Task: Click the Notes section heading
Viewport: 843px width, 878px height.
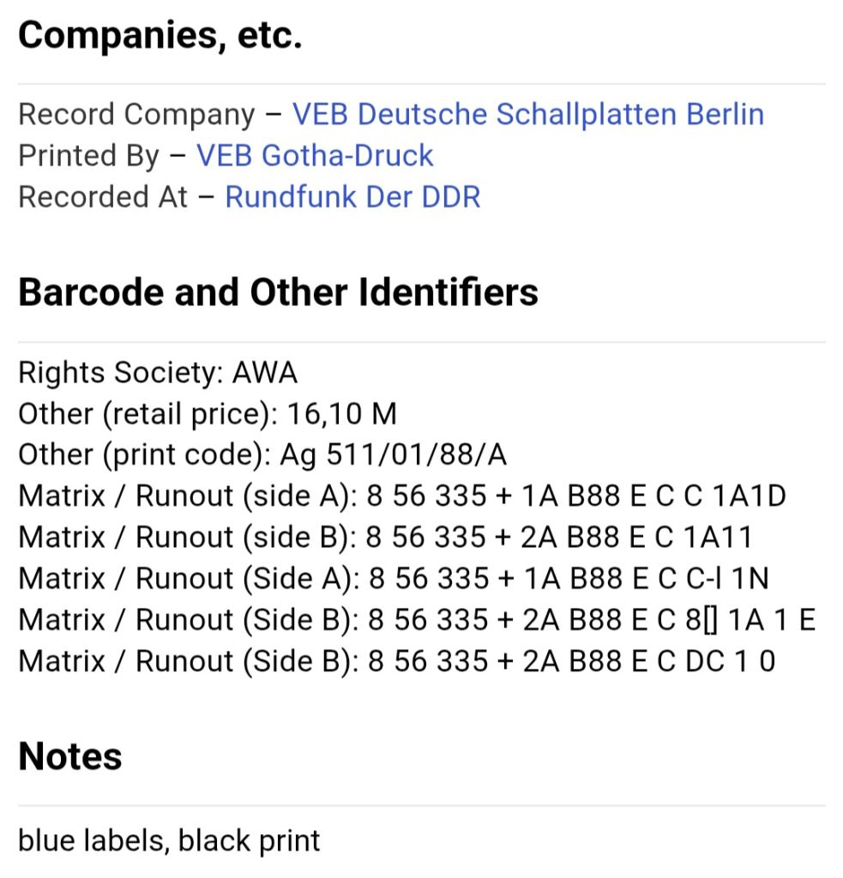Action: point(70,756)
